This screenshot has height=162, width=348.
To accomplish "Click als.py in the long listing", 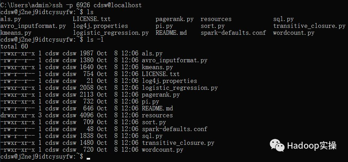I will (152, 53).
